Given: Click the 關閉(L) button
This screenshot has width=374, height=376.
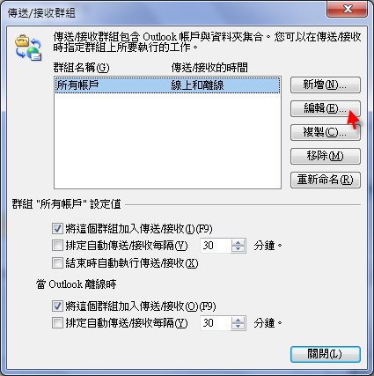Looking at the screenshot, I should coord(326,354).
